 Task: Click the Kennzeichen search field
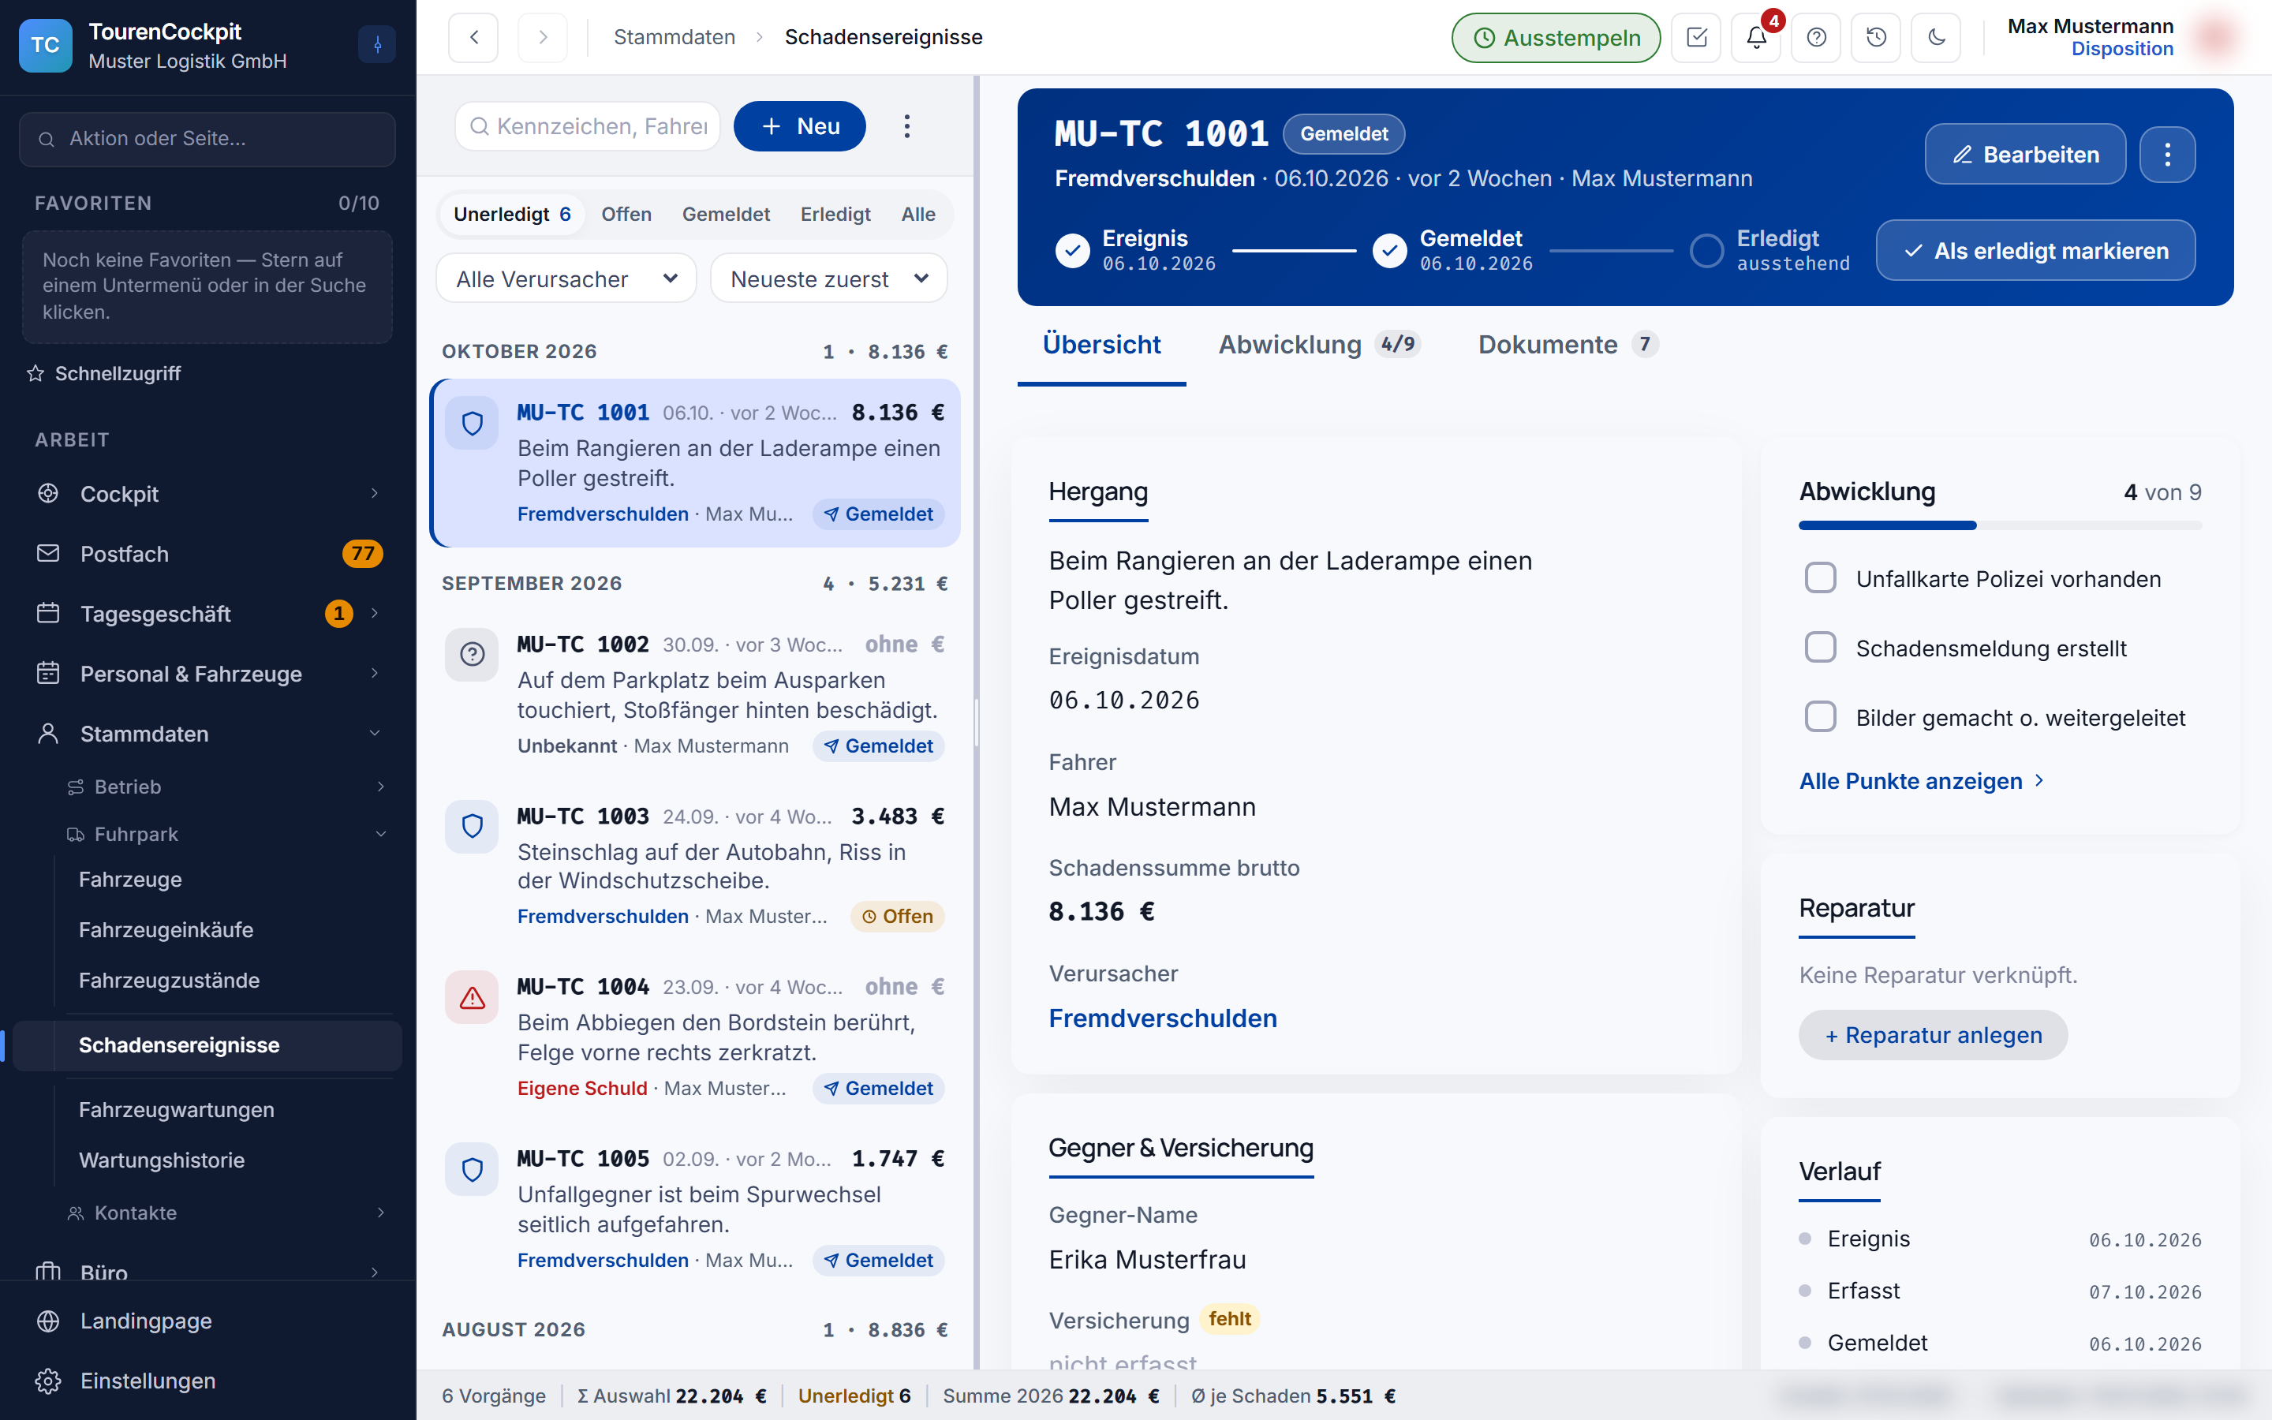(588, 126)
